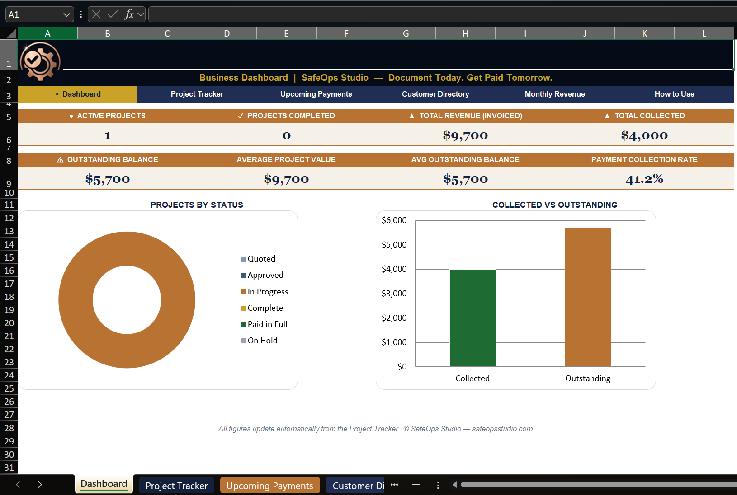Open the Monthly Revenue link
The image size is (737, 495).
pyautogui.click(x=555, y=94)
